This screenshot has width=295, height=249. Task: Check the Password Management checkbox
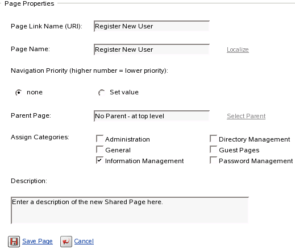pyautogui.click(x=213, y=160)
